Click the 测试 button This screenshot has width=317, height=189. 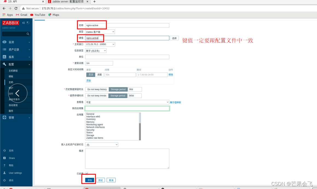[x=100, y=180]
